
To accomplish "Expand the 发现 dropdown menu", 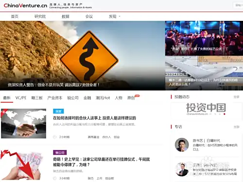I will coord(114,17).
